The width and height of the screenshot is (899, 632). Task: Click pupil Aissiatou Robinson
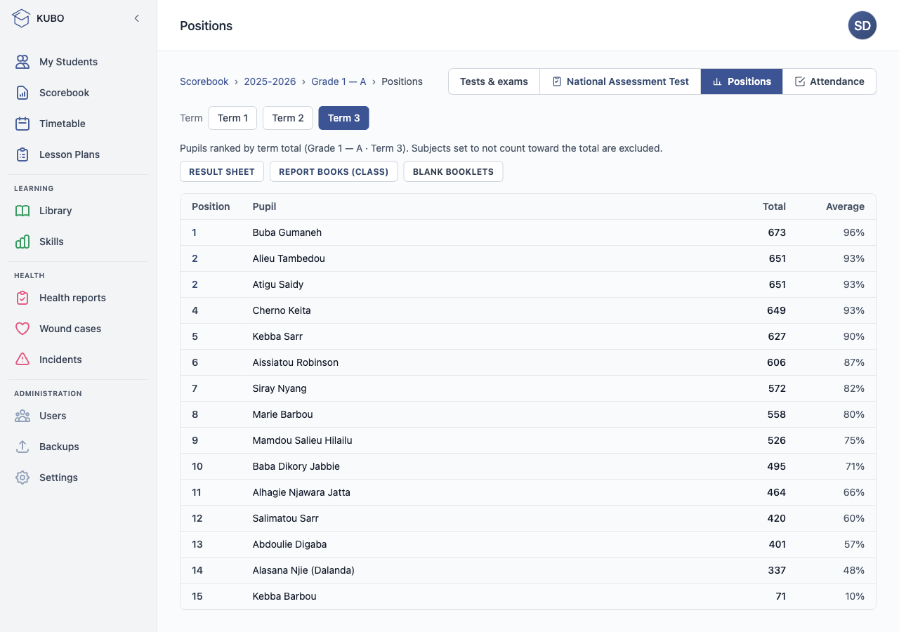click(296, 362)
